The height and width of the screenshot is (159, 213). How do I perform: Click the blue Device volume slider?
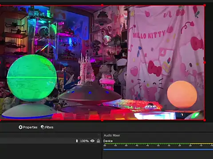tap(158, 150)
